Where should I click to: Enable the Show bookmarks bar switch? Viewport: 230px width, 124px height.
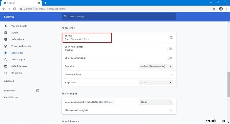pos(170,58)
